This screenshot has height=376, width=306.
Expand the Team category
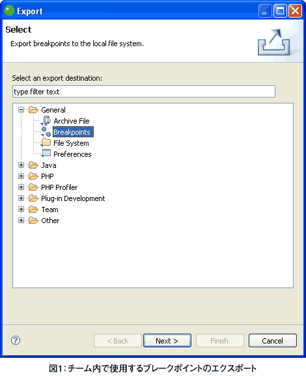tap(21, 209)
